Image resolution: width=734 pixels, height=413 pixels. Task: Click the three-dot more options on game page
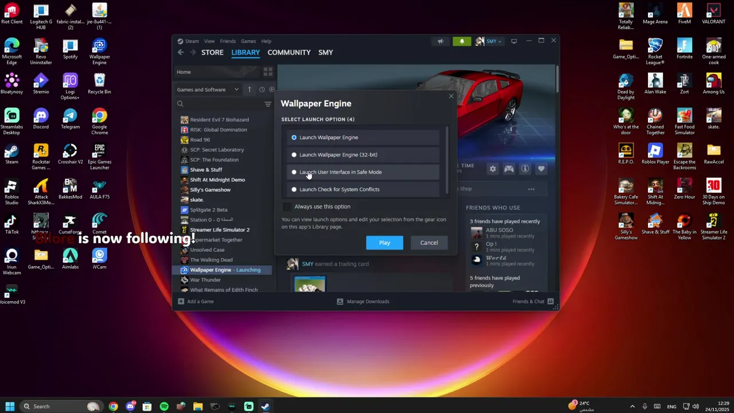point(531,189)
